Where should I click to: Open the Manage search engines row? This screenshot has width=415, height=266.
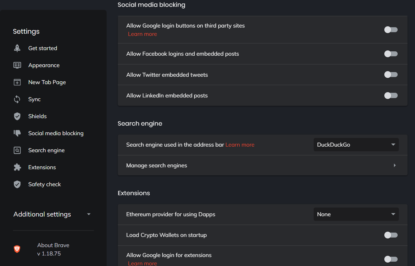pos(262,165)
